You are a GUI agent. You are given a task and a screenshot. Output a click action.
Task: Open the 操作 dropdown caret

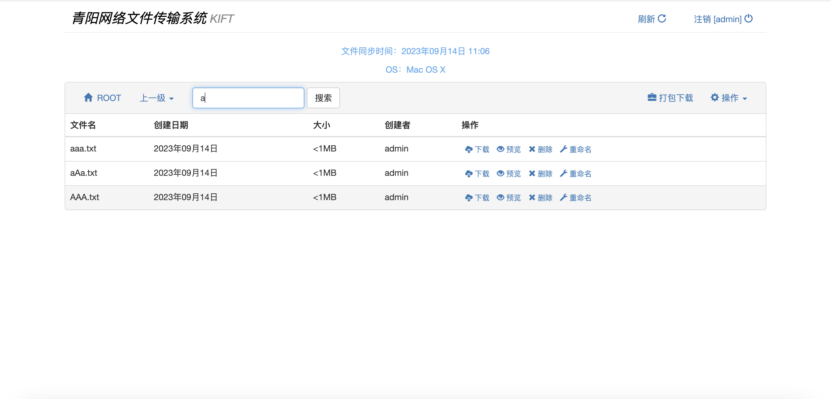[745, 99]
